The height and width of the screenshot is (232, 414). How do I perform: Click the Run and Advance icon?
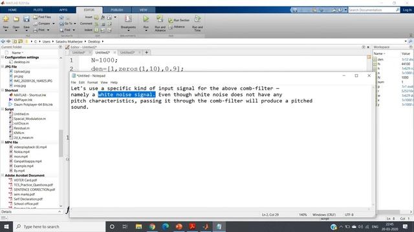point(160,19)
